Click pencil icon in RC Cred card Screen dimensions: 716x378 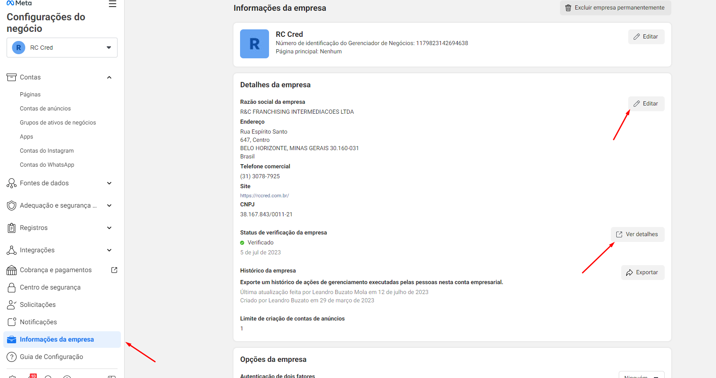coord(637,37)
